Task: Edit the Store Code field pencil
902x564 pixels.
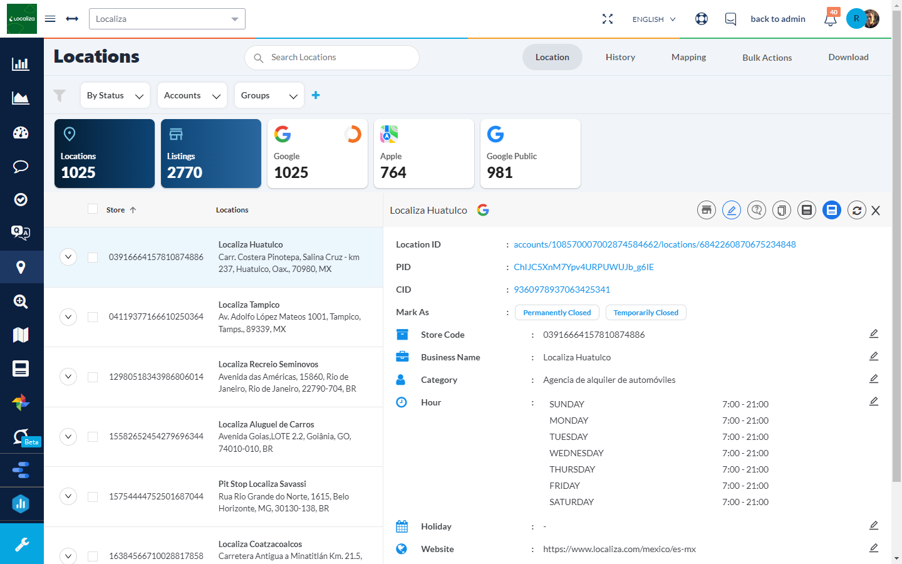Action: (x=874, y=334)
